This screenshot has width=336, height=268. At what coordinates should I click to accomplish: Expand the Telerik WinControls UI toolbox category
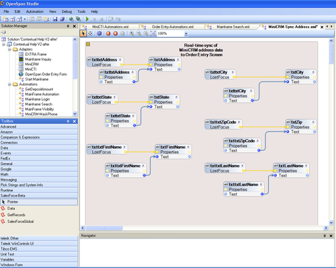coord(39,244)
